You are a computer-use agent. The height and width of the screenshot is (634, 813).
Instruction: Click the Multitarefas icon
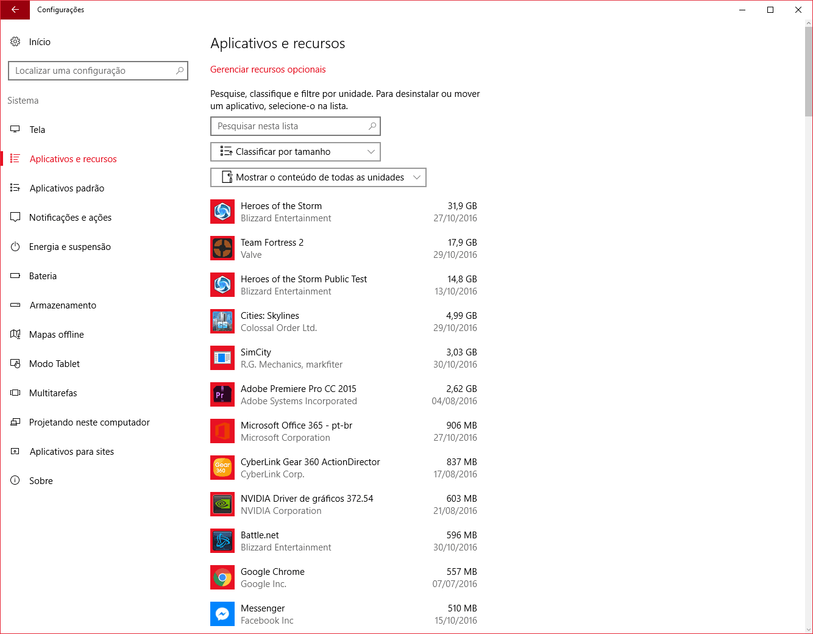15,393
